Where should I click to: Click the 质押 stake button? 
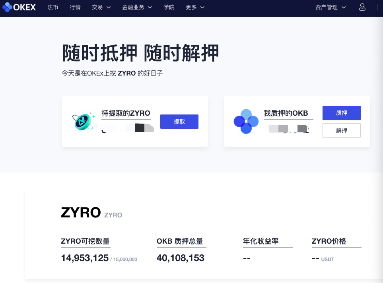click(342, 113)
